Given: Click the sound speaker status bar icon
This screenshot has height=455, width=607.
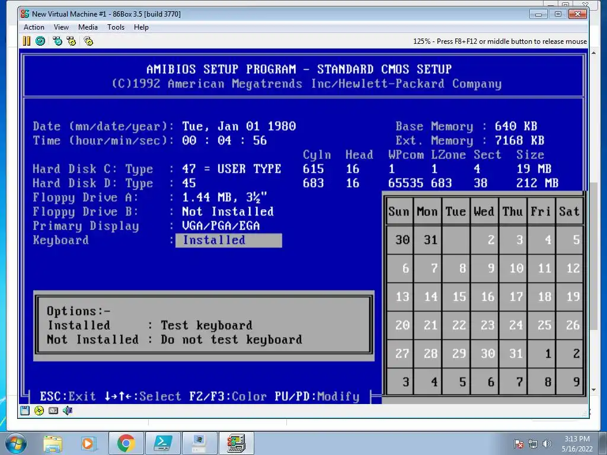Looking at the screenshot, I should point(68,411).
